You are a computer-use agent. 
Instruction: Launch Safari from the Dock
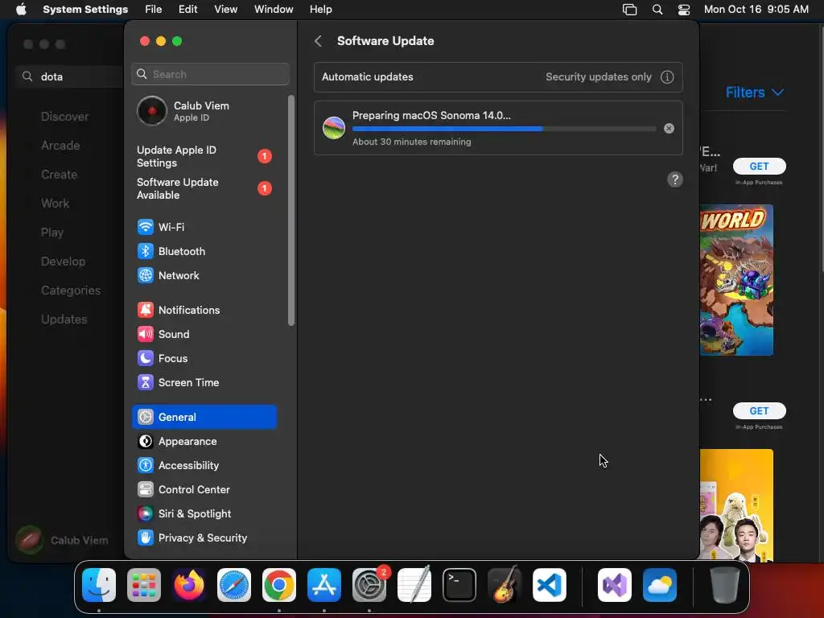pos(234,585)
